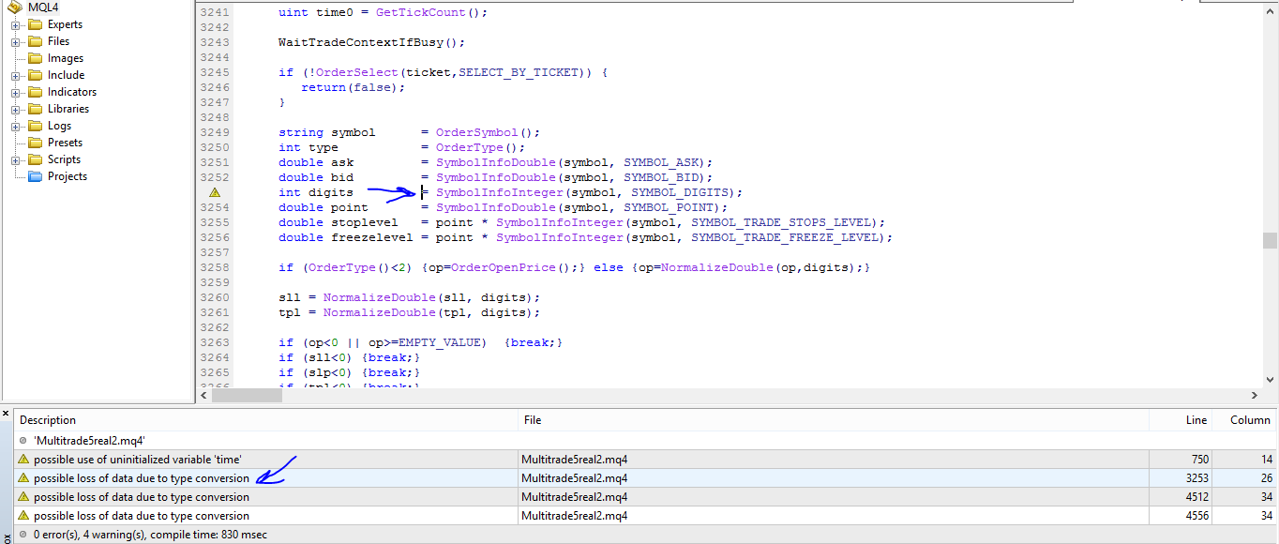
Task: Click the editor horizontal scrollbar right arrow
Action: pos(1255,396)
